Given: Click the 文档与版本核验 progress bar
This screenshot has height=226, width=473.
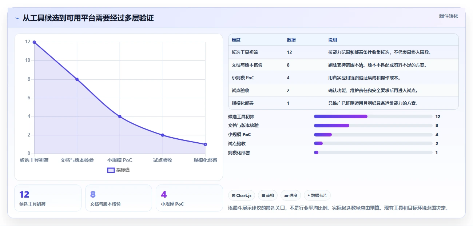Looking at the screenshot, I should point(373,126).
